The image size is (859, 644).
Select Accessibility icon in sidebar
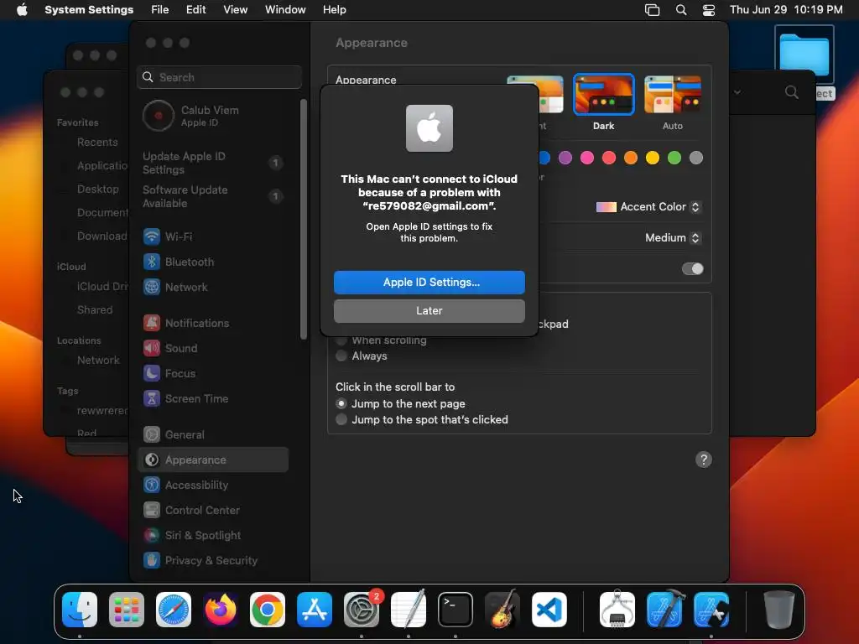pos(152,486)
